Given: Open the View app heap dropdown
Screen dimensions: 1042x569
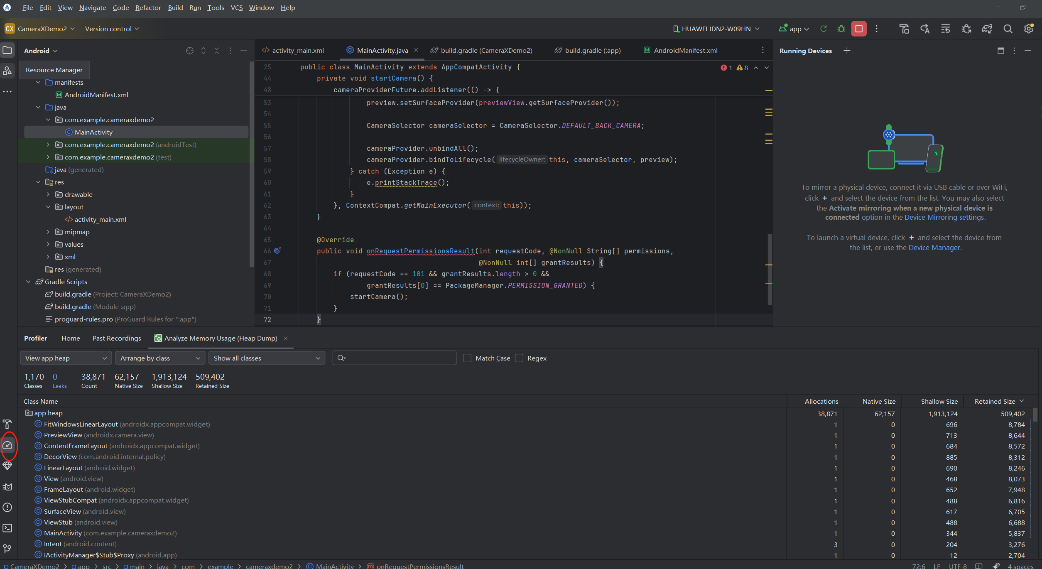Looking at the screenshot, I should (x=66, y=358).
